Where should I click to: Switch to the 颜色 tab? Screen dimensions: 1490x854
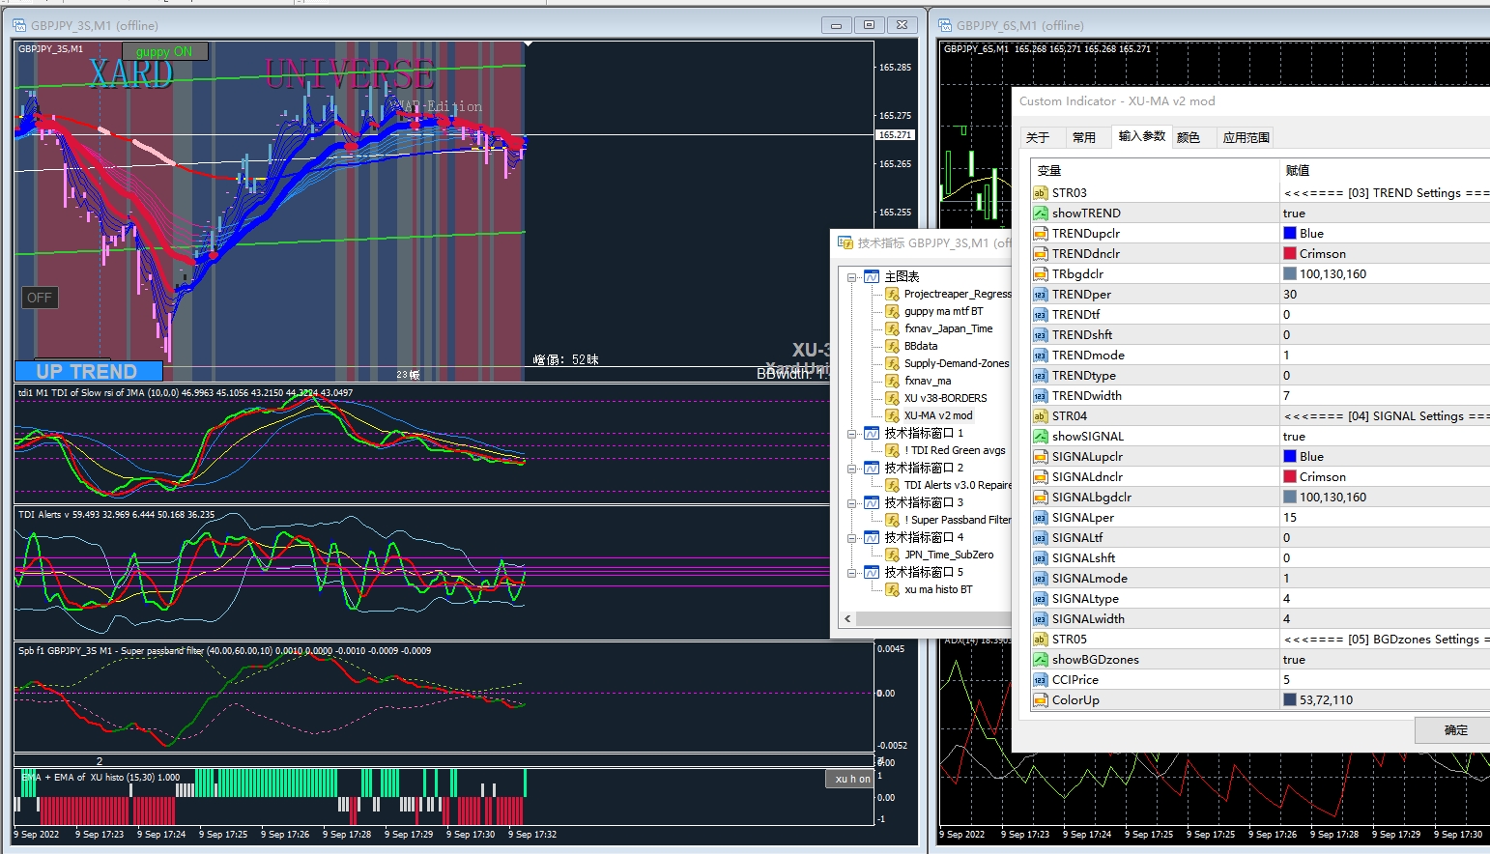click(x=1189, y=138)
